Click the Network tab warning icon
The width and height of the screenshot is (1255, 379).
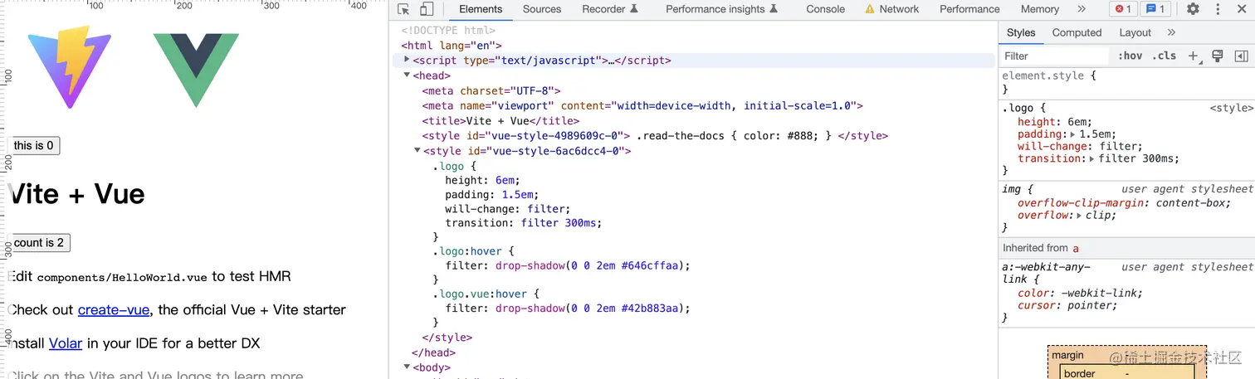(x=870, y=9)
